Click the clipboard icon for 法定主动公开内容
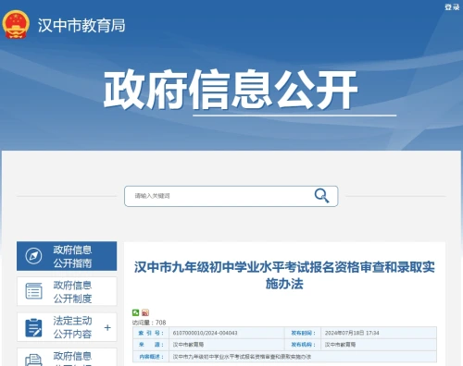The height and width of the screenshot is (366, 463). pyautogui.click(x=33, y=327)
